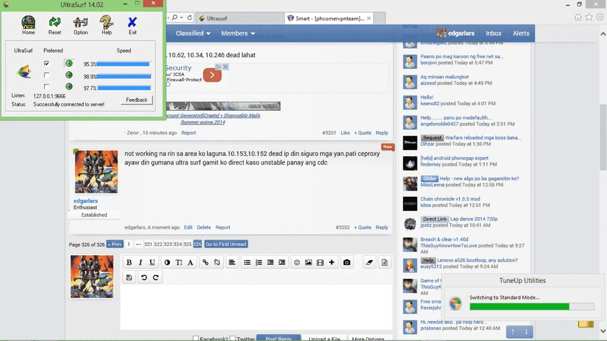Image resolution: width=607 pixels, height=341 pixels.
Task: Switch to the Ultrasurf browser tab
Action: tap(240, 18)
